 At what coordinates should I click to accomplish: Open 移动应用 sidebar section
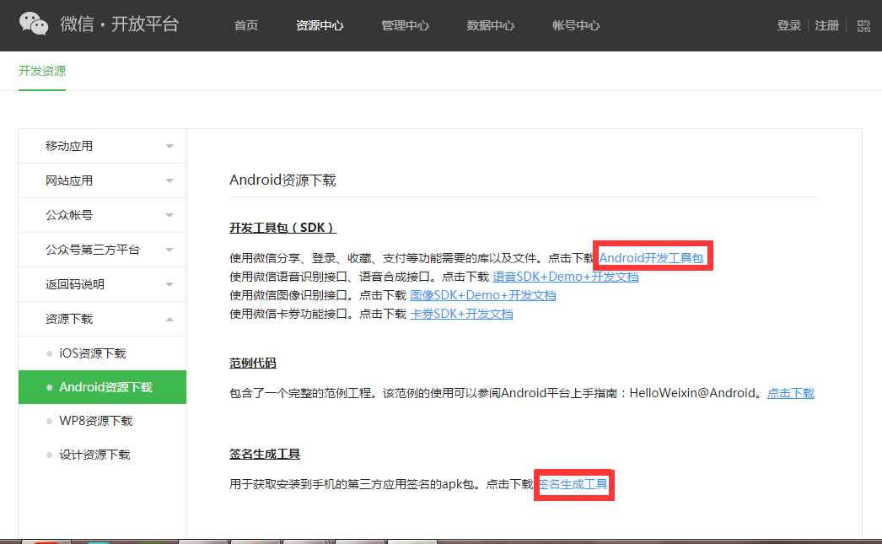(x=102, y=146)
